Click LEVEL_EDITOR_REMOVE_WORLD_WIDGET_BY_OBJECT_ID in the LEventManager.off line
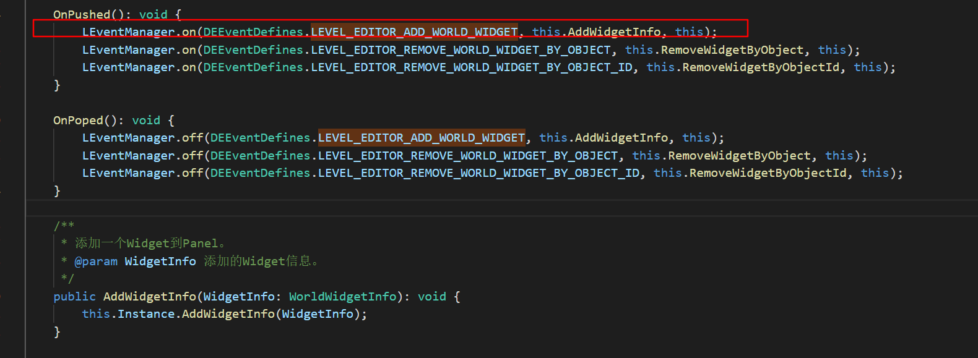978x358 pixels. [479, 173]
